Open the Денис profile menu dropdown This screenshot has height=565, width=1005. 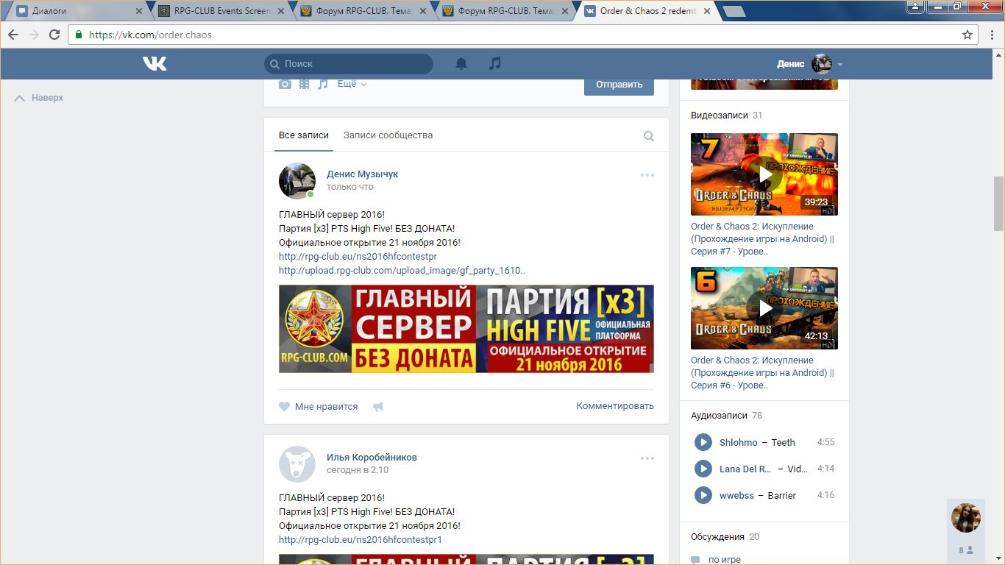(809, 64)
